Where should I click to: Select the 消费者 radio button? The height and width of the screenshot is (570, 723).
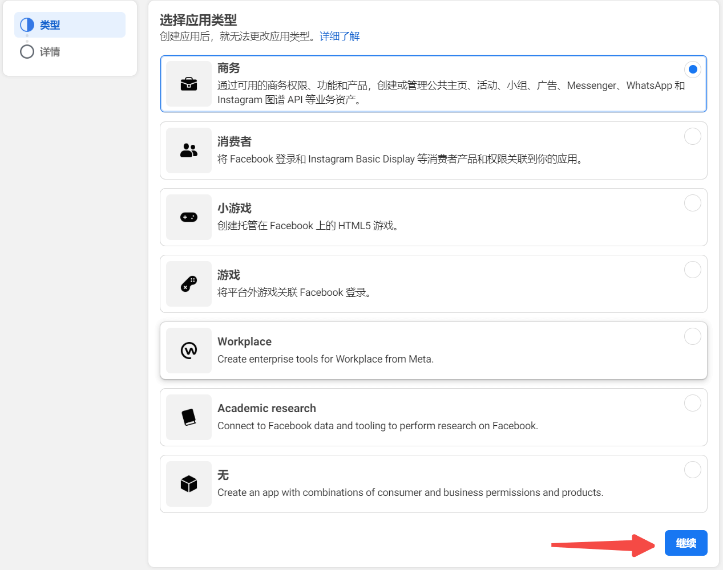692,136
